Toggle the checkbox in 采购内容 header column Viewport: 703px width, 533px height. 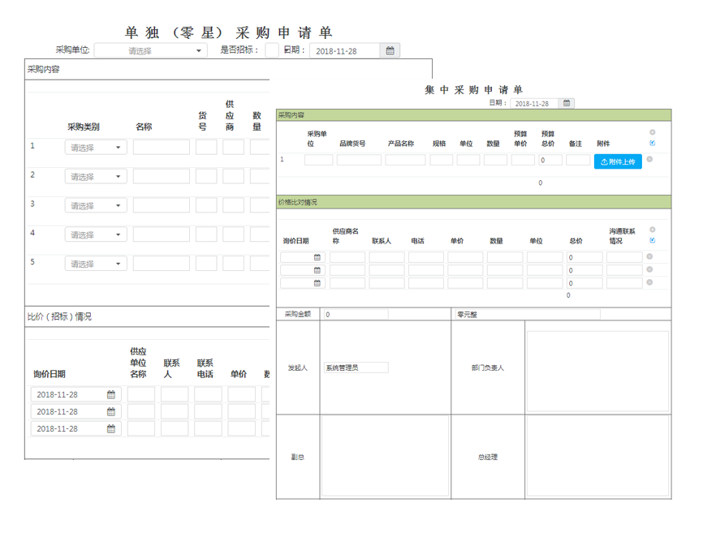click(653, 143)
